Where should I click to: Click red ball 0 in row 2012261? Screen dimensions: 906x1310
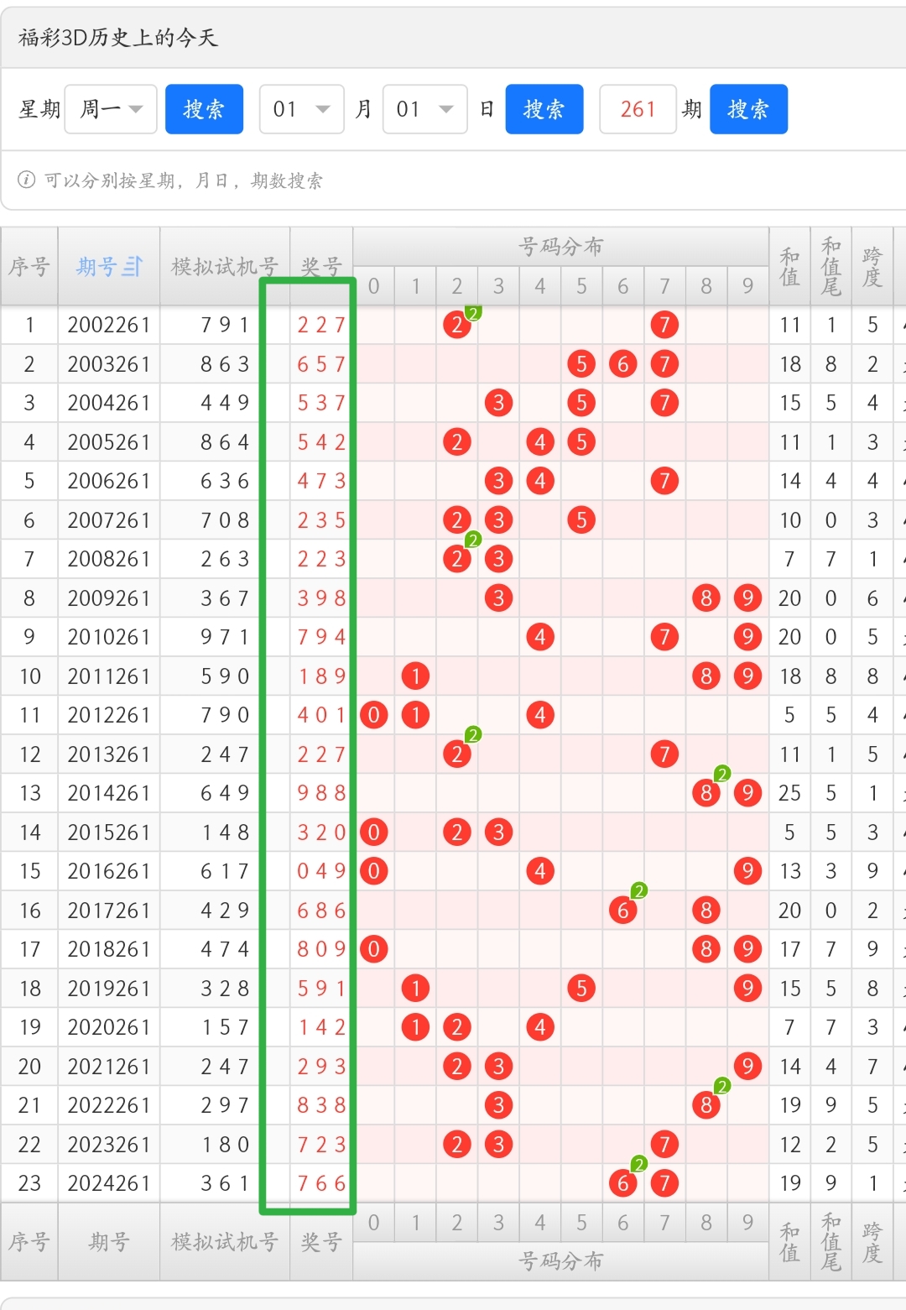pyautogui.click(x=374, y=715)
